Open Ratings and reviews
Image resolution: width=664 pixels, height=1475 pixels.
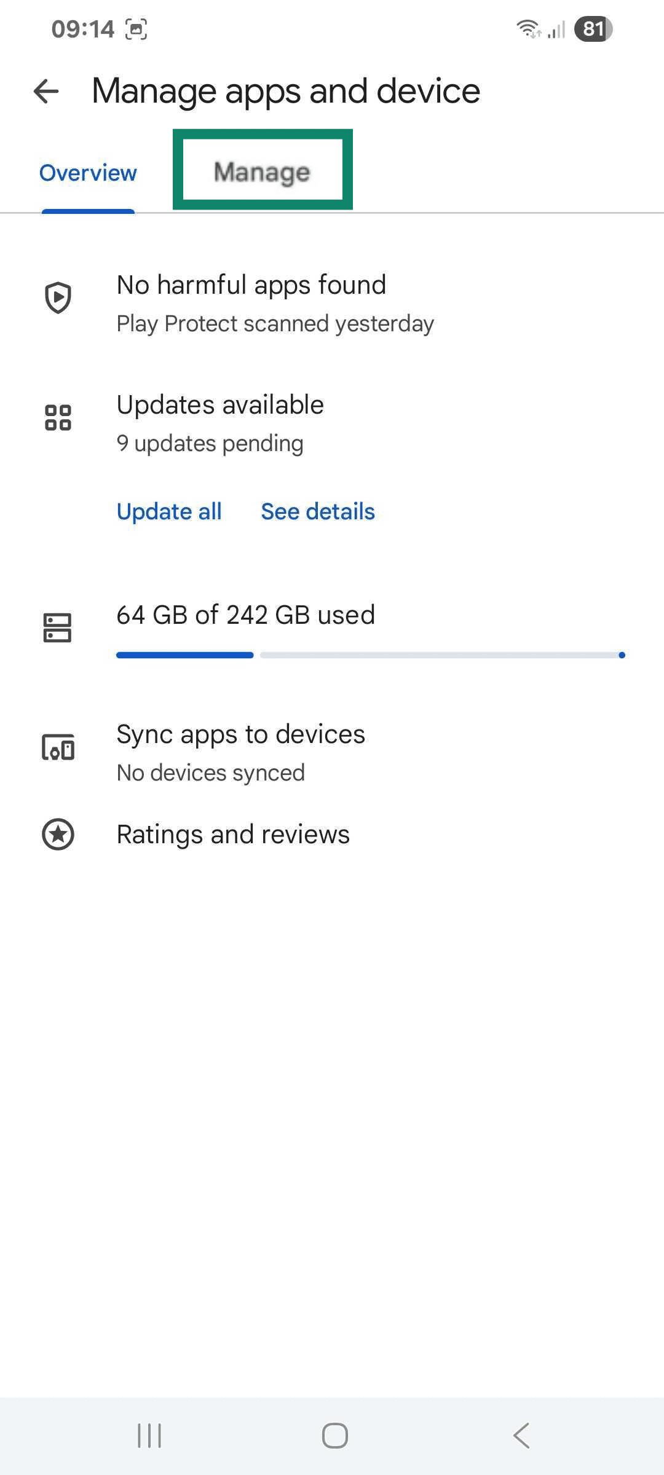[233, 835]
